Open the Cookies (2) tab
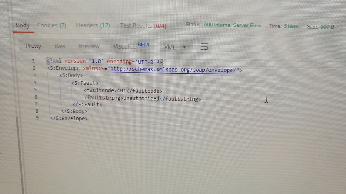This screenshot has width=346, height=194. (x=52, y=26)
